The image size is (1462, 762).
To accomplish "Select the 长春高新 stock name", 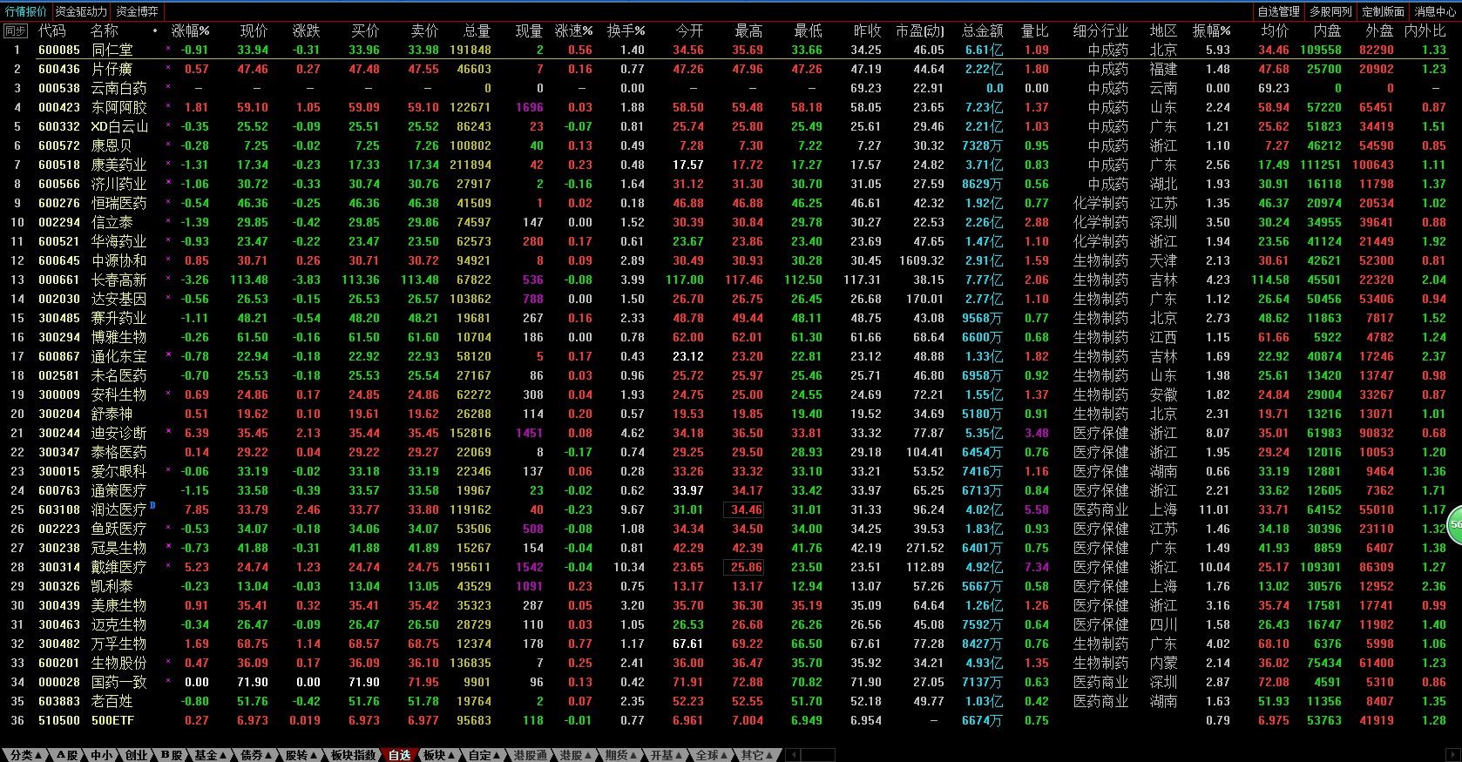I will click(x=119, y=280).
